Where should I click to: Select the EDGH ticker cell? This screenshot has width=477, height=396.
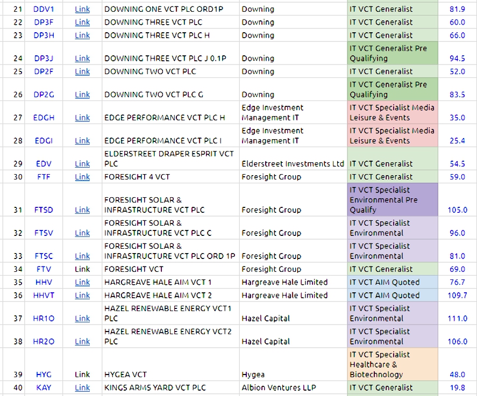pos(44,112)
